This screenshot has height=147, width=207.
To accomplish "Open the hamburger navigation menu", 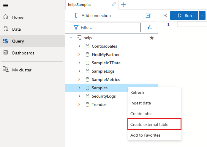I will (x=6, y=5).
